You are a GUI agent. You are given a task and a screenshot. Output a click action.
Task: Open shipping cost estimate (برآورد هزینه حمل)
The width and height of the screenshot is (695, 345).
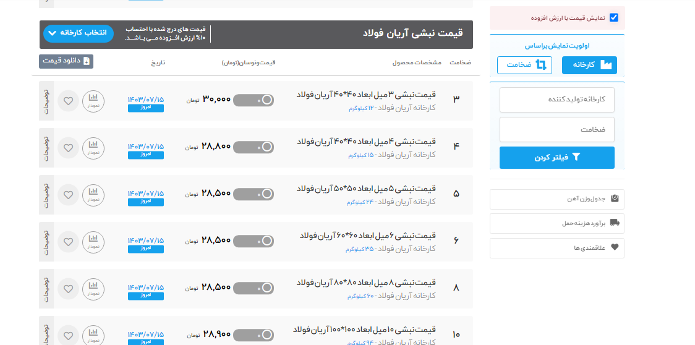556,223
